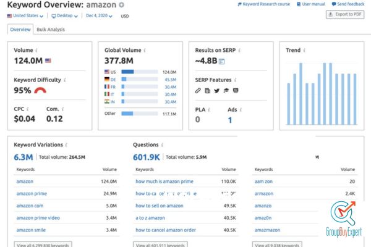Open keyword 'amazon com'
Image resolution: width=371 pixels, height=247 pixels.
click(x=30, y=206)
